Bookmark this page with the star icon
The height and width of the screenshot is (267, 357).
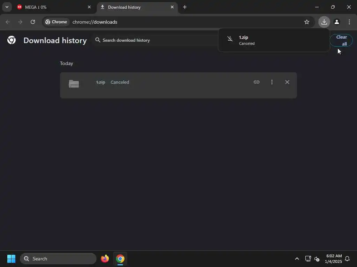tap(307, 22)
